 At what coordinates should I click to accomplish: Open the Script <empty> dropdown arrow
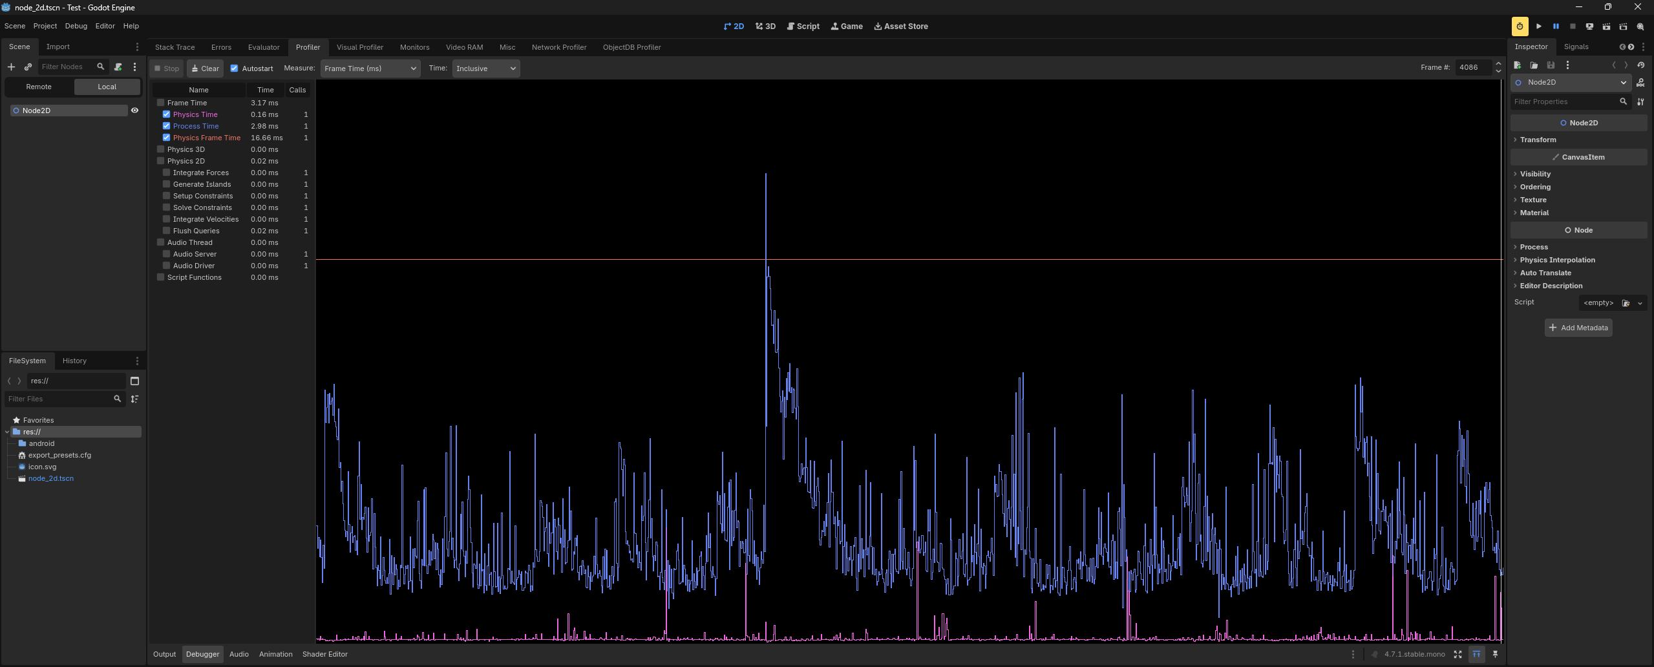[x=1640, y=302]
